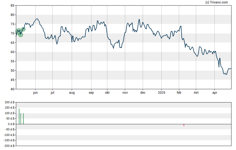Click the '100 d.$' axis label
The height and width of the screenshot is (150, 236).
[10, 113]
